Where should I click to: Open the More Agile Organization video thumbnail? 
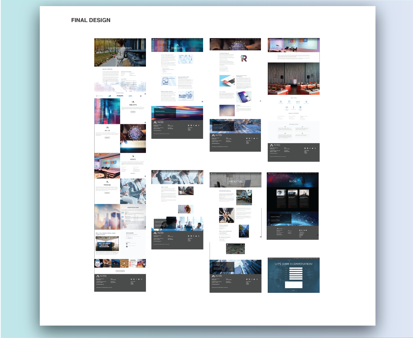[107, 243]
